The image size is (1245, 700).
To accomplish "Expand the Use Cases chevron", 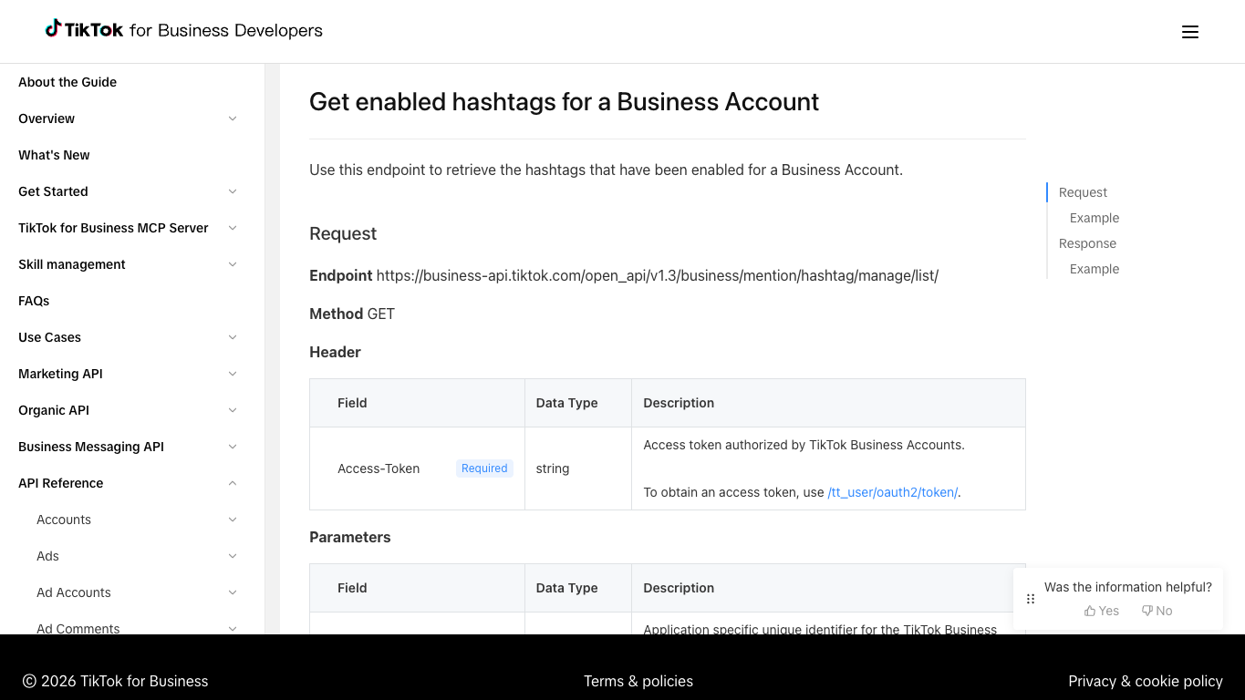I will pyautogui.click(x=233, y=337).
